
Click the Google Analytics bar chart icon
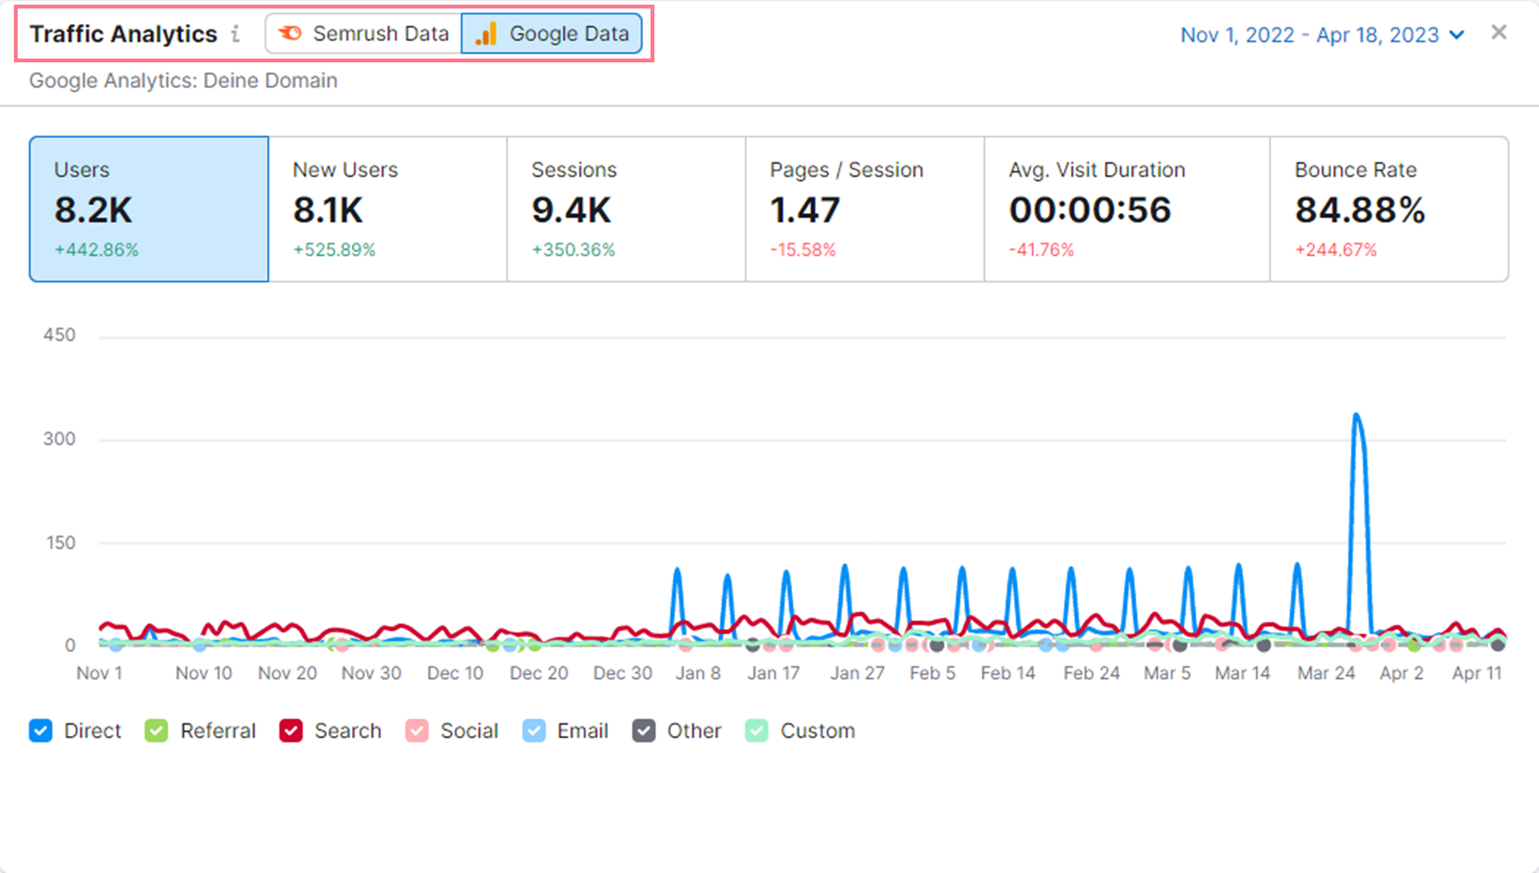(x=486, y=33)
